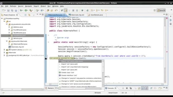This screenshot has width=173, height=97.
Task: Expand the JRE System Library node
Action: pyautogui.click(x=4, y=50)
